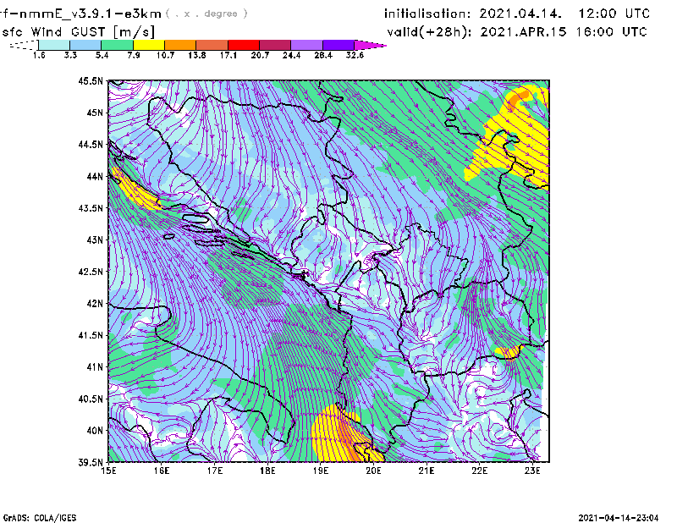Screen dimensions: 677x523
Task: Click the magenta arrow above 32.6
Action: [370, 45]
